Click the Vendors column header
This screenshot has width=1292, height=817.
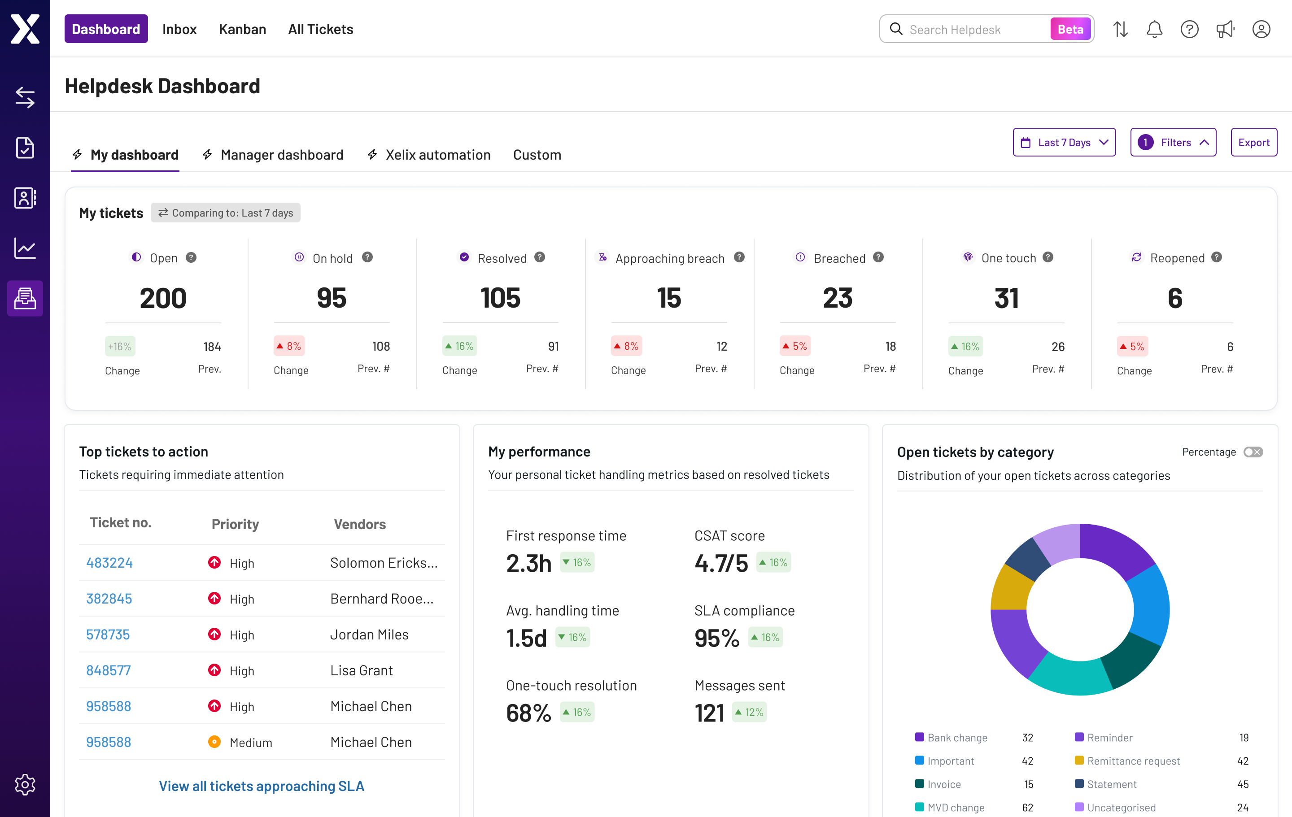coord(359,524)
